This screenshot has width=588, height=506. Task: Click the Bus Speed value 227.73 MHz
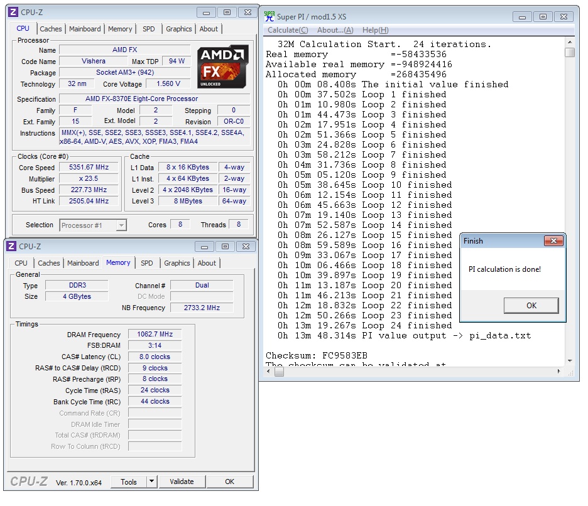tap(89, 190)
